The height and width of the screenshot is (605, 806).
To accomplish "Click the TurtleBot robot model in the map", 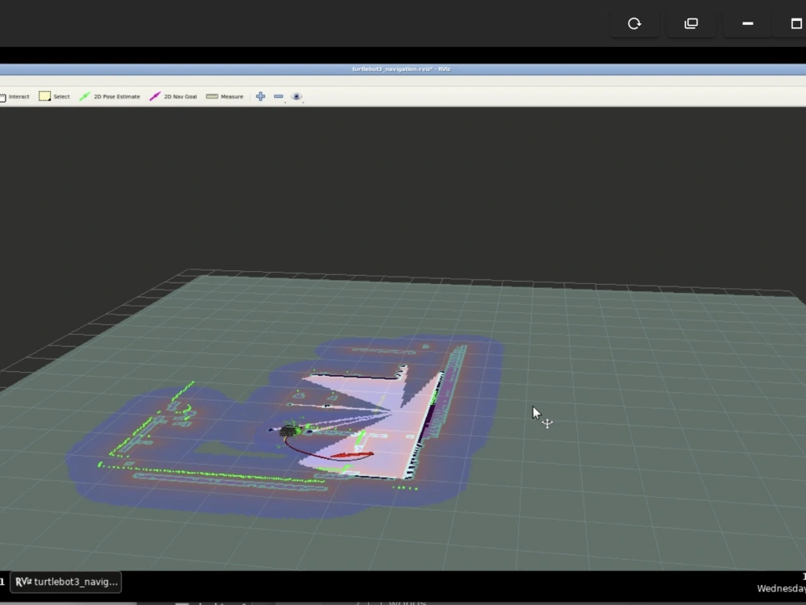I will [x=289, y=430].
